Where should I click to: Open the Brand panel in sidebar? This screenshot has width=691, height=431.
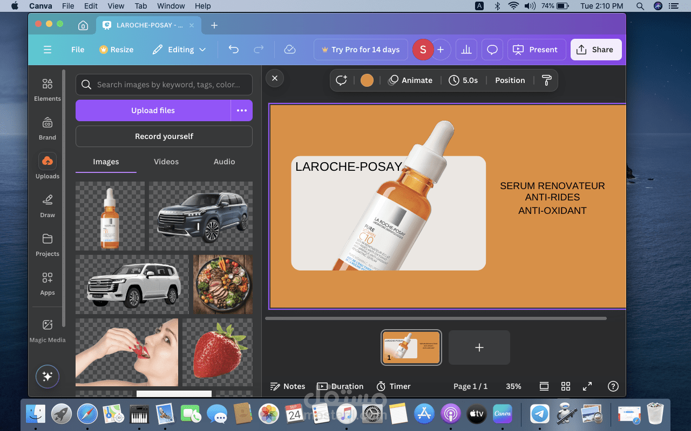pos(48,128)
